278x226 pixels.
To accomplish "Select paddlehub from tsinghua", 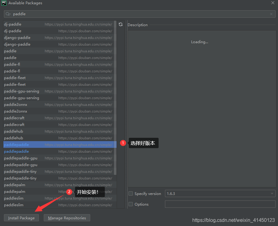I will 59,131.
